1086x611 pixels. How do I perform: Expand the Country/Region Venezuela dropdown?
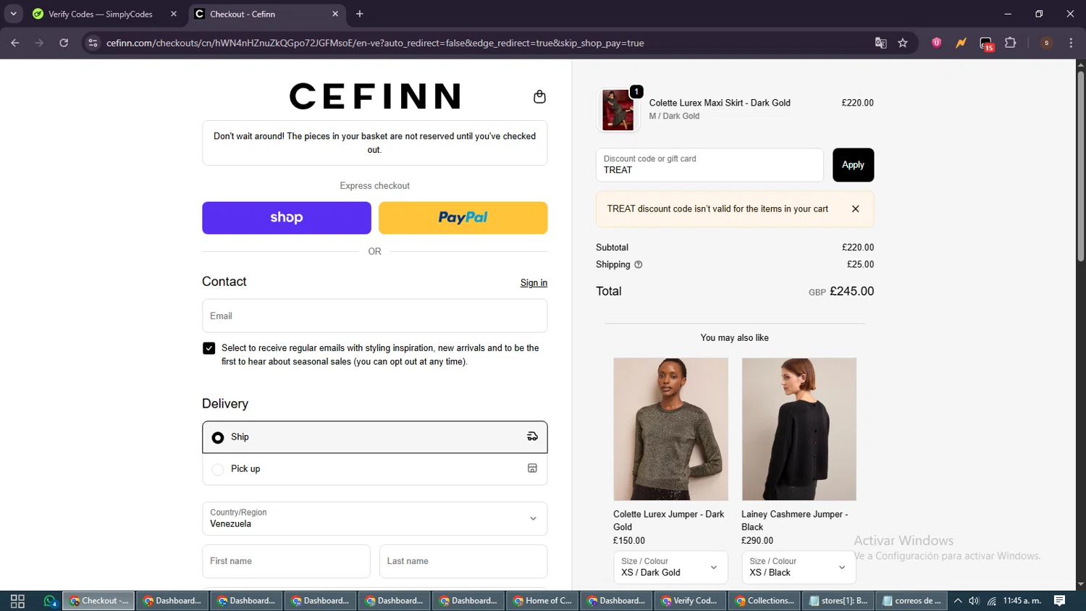(374, 518)
